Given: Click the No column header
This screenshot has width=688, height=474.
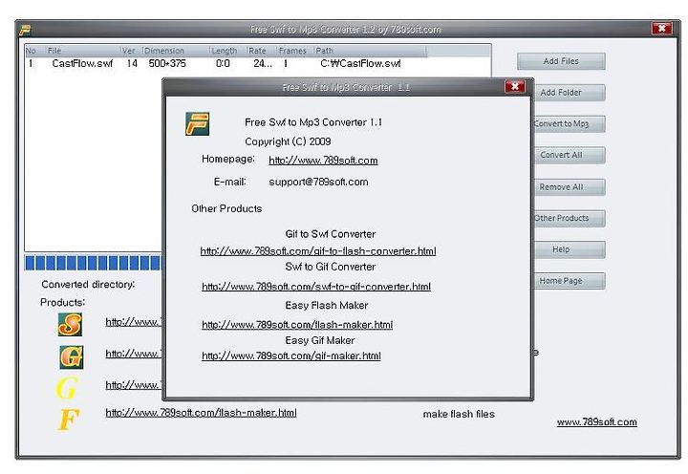Looking at the screenshot, I should (35, 51).
